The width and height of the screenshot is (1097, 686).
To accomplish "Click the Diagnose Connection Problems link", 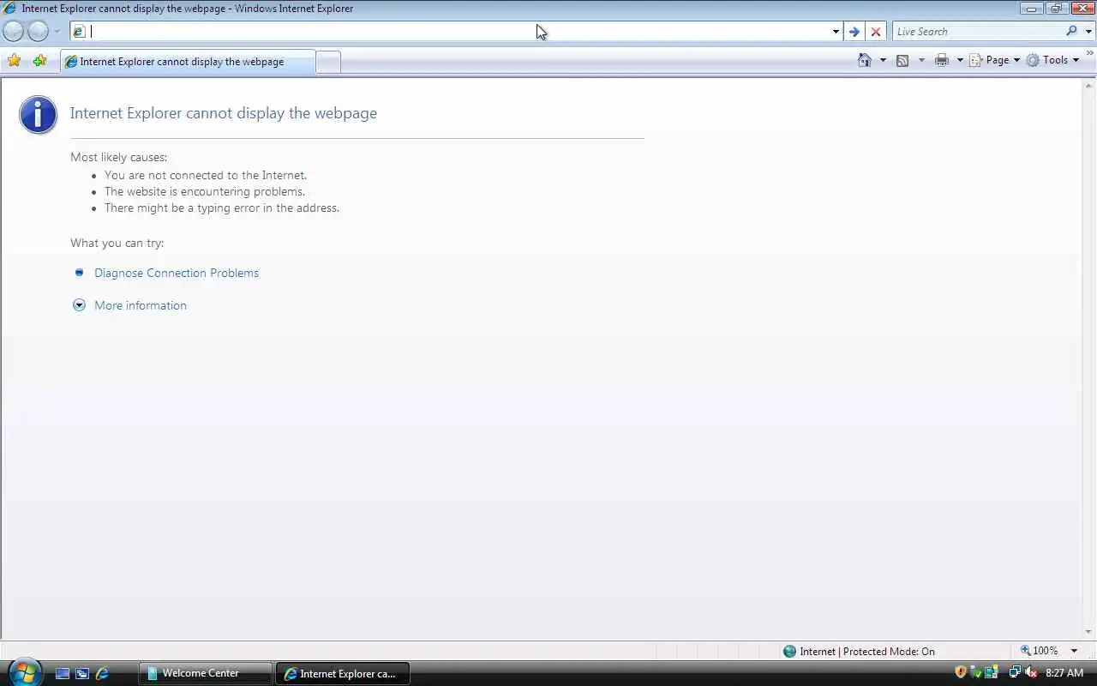I will point(177,273).
